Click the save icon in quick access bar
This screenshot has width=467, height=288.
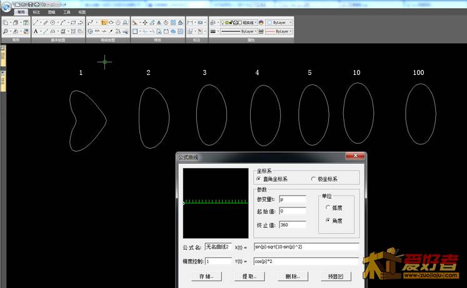(29, 4)
